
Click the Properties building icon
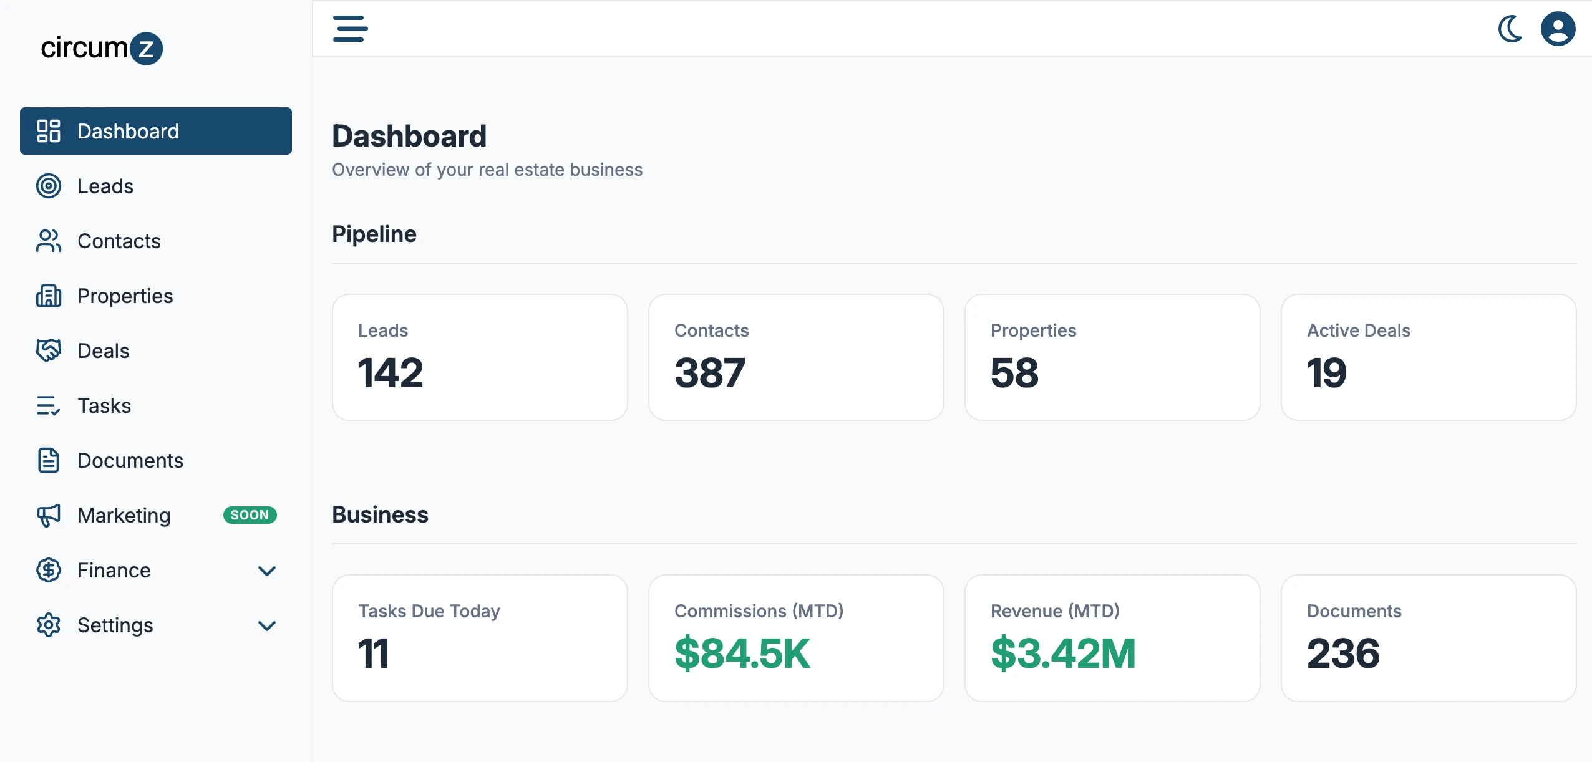click(x=49, y=296)
